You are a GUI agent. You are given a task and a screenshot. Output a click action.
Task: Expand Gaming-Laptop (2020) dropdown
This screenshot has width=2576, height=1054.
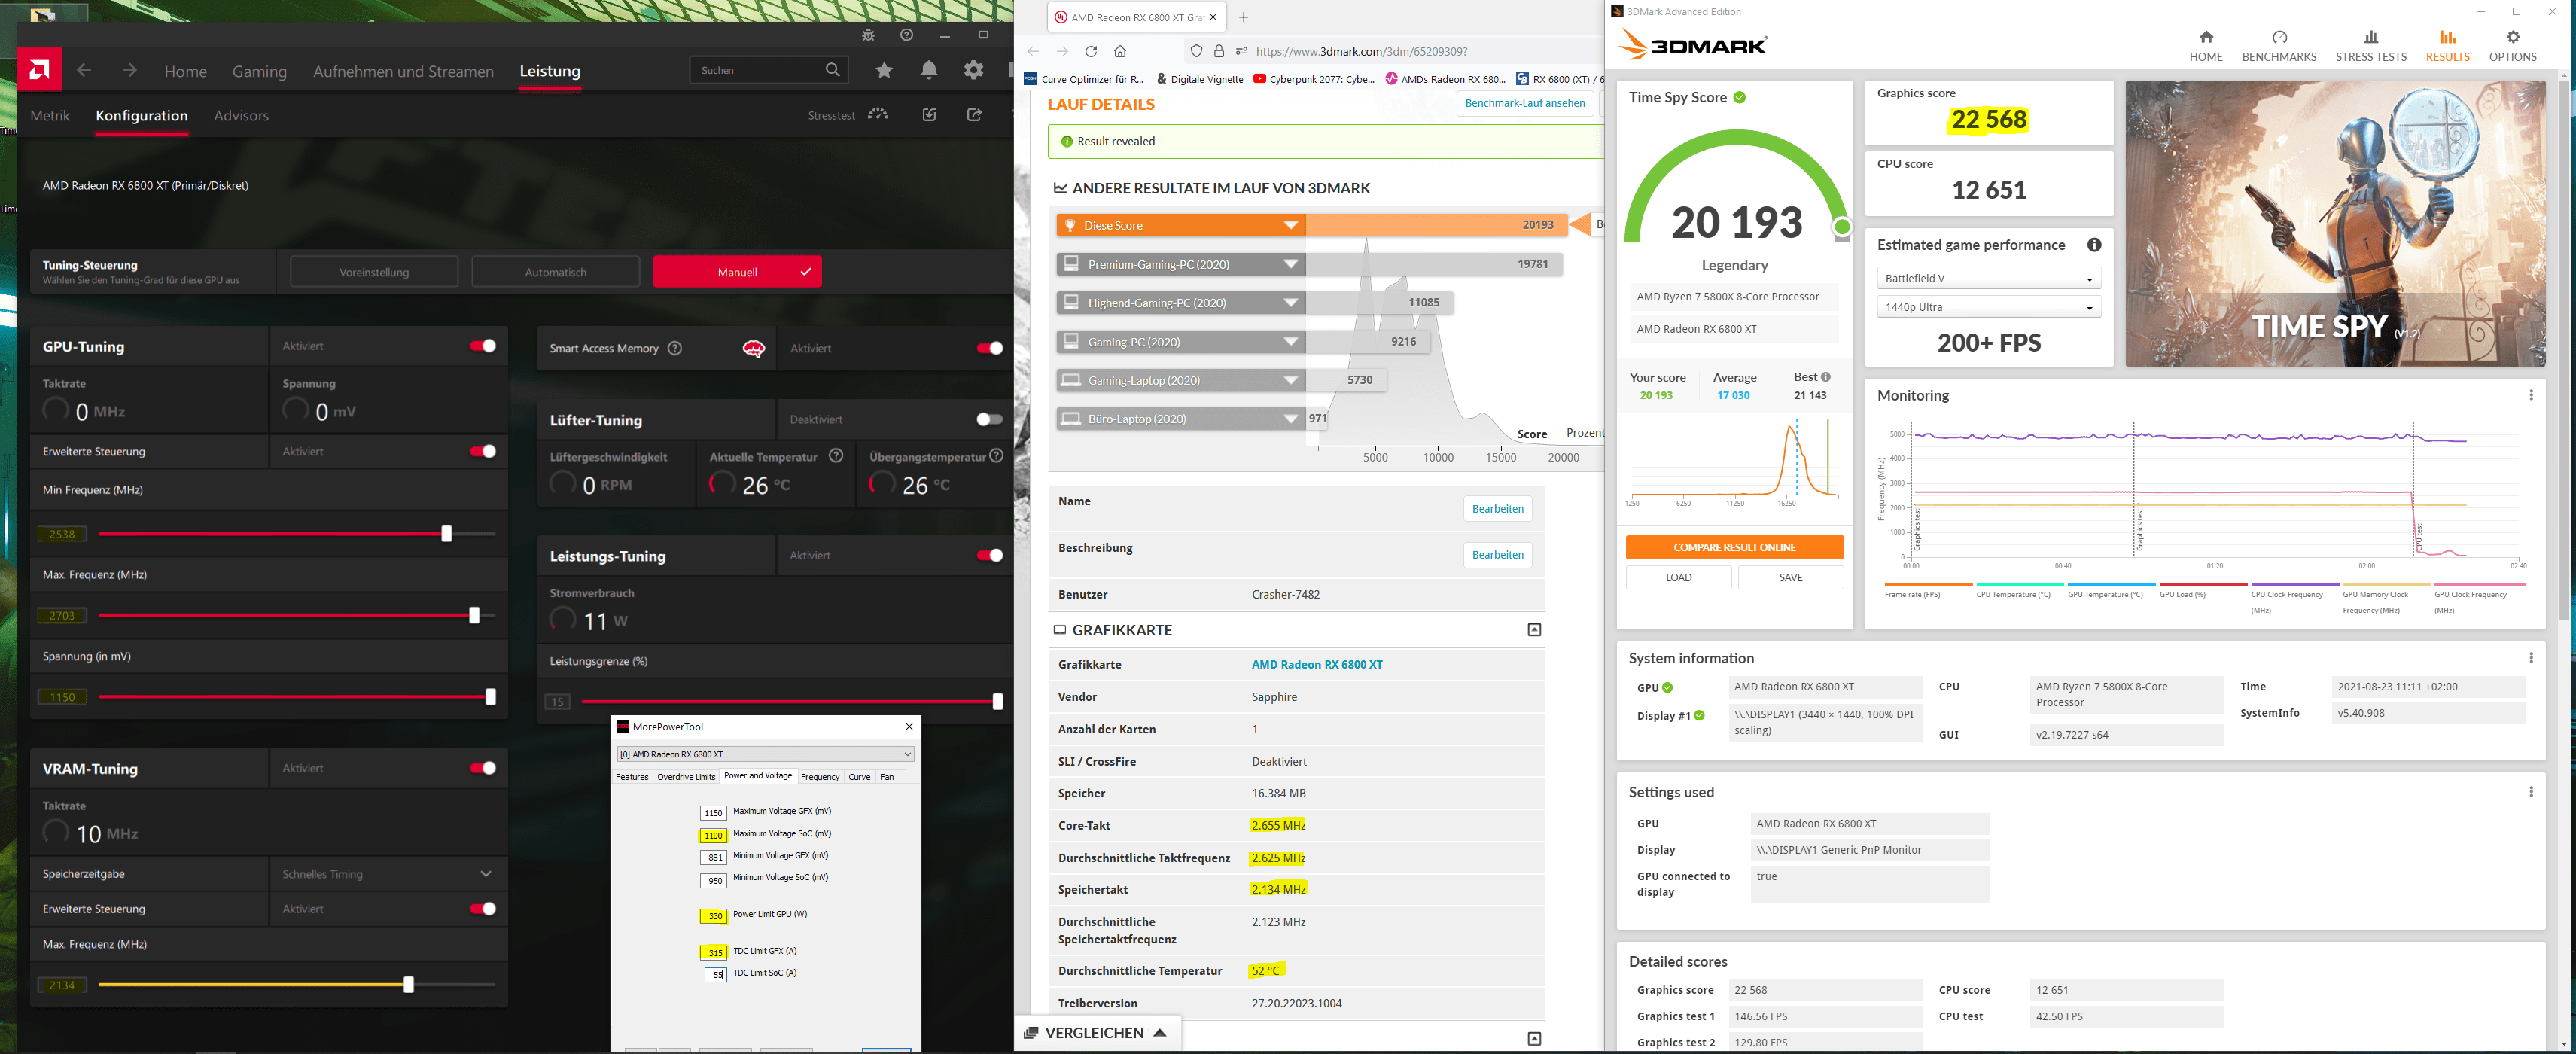[1291, 380]
